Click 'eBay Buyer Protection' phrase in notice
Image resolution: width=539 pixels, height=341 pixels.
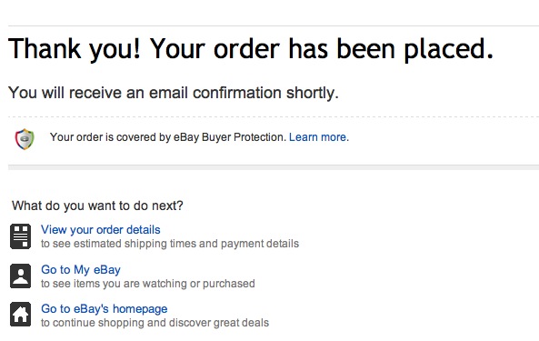[229, 137]
